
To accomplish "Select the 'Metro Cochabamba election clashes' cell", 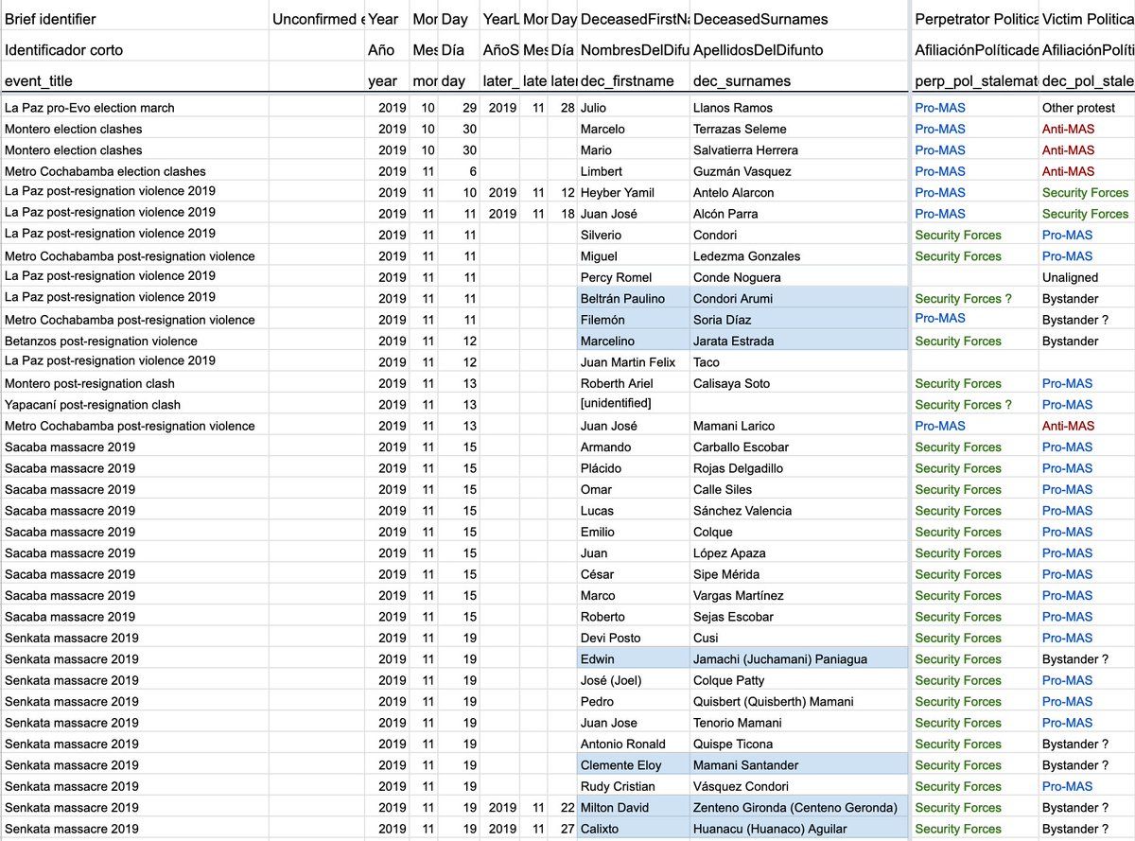I will [105, 171].
